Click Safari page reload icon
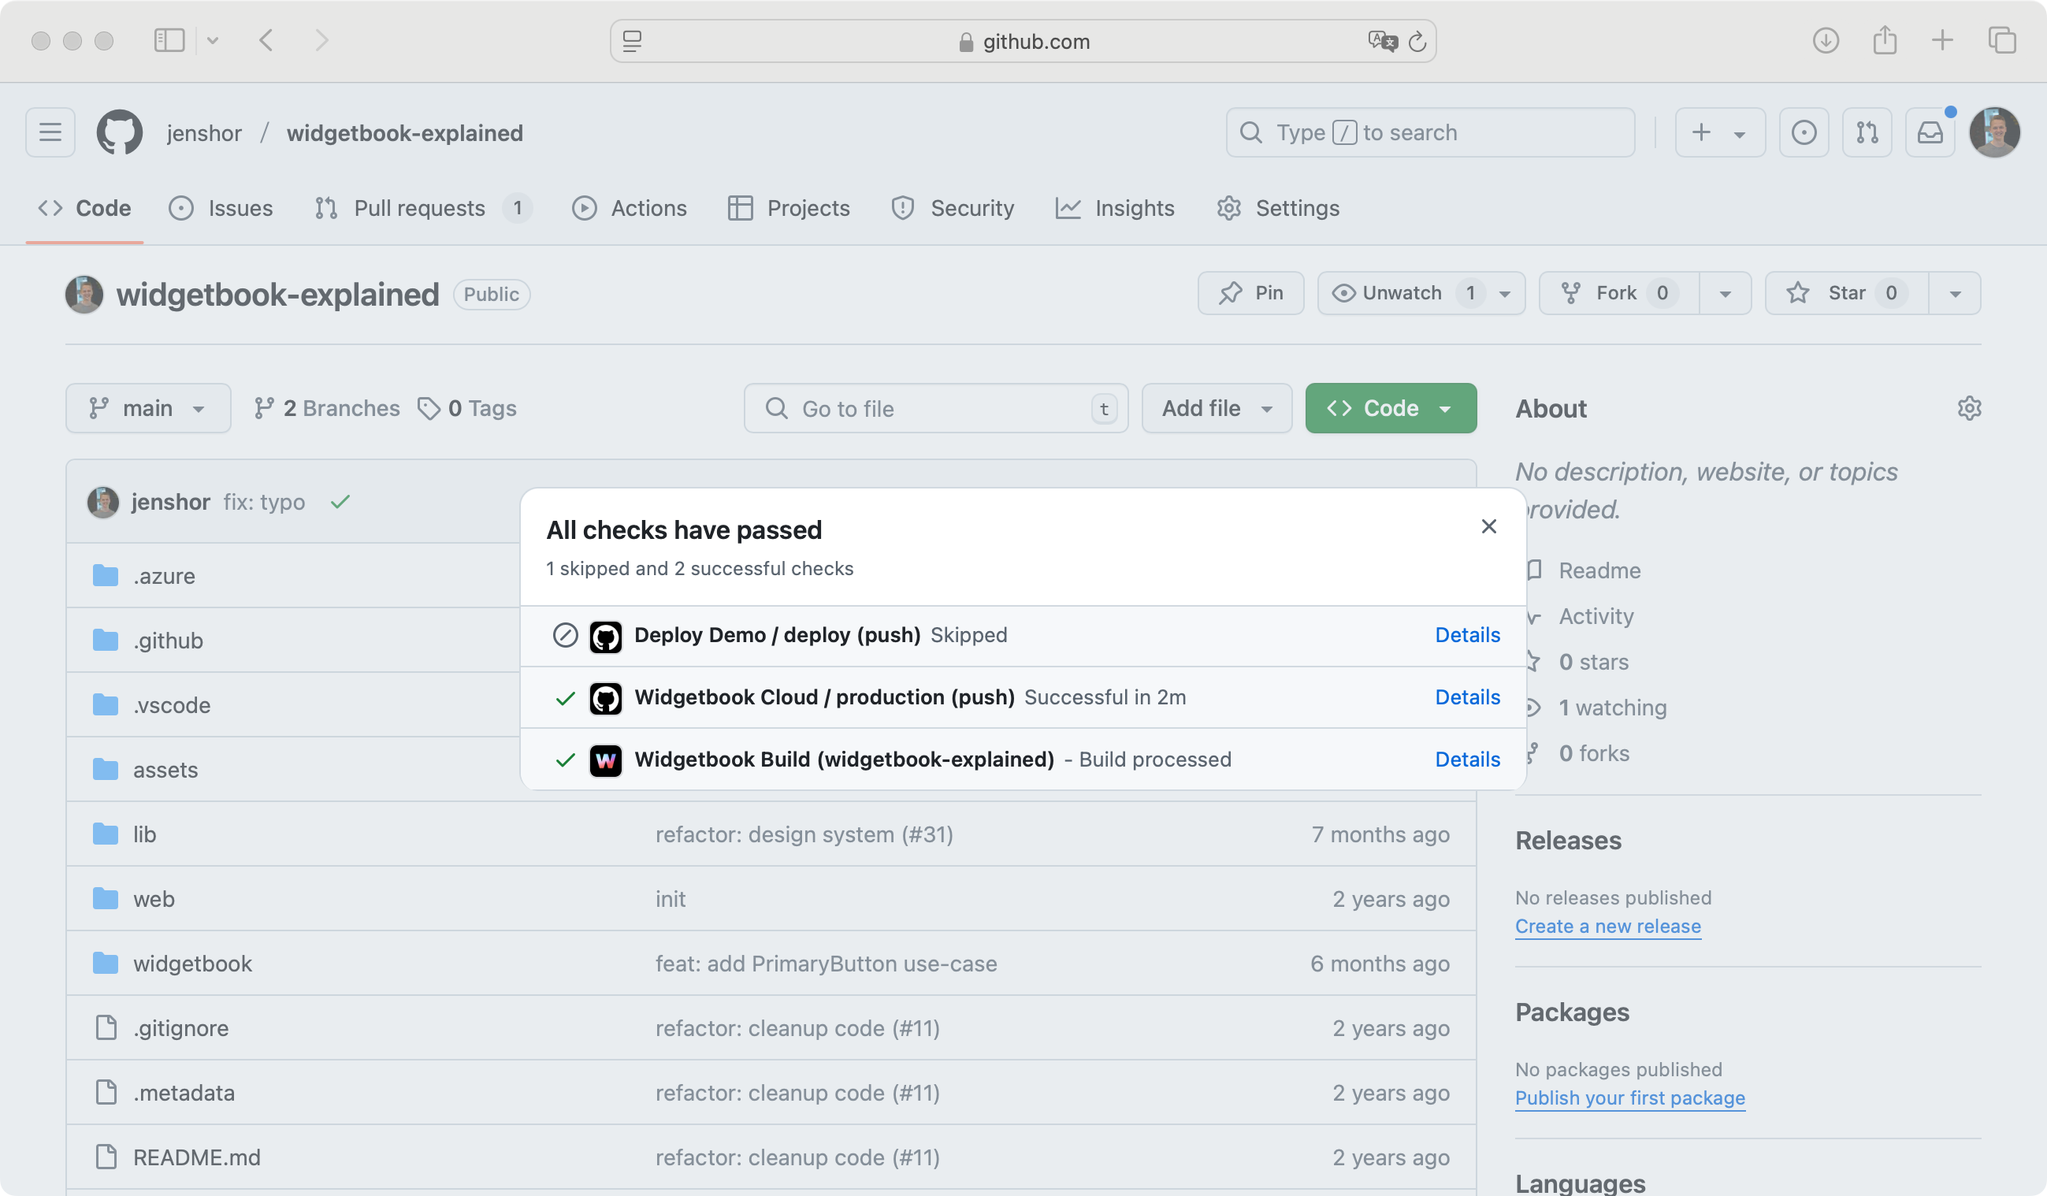The width and height of the screenshot is (2047, 1196). click(1417, 42)
